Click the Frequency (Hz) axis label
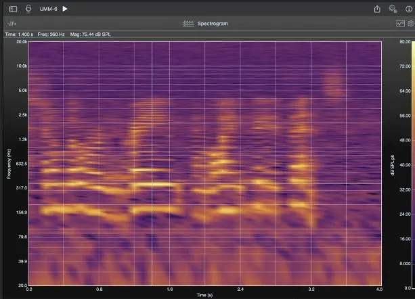Screen dimensions: 415x299 pos(9,164)
